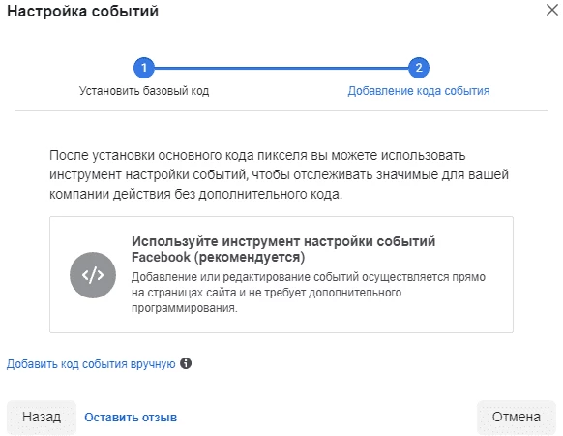Select the Facebook event setup tool heading
The image size is (563, 436).
pyautogui.click(x=283, y=249)
